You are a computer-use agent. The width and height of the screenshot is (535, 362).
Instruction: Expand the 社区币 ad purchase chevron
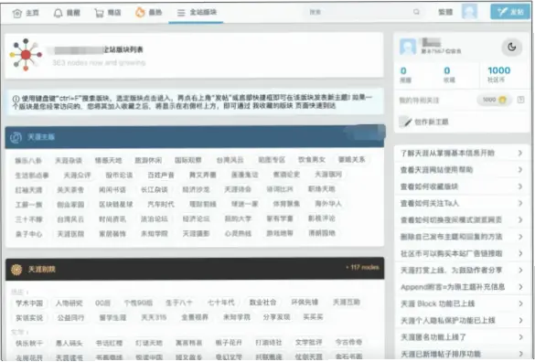[x=520, y=253]
